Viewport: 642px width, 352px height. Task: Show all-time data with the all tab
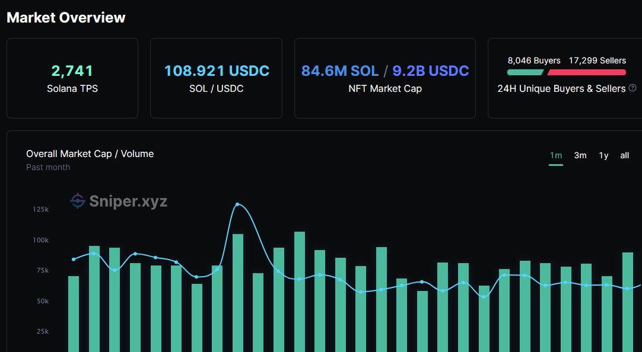pos(624,155)
